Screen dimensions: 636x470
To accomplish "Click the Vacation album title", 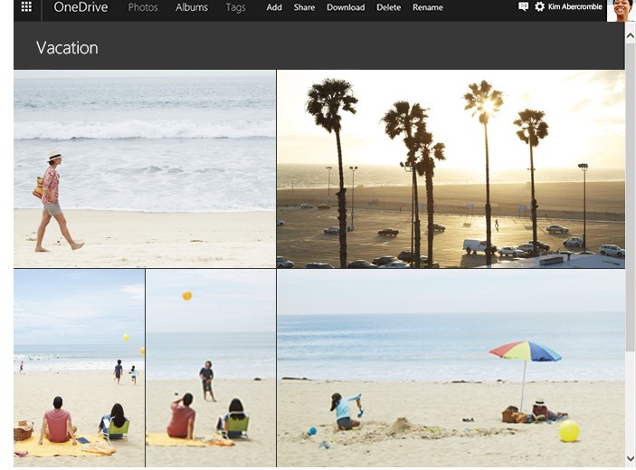I will pyautogui.click(x=67, y=48).
